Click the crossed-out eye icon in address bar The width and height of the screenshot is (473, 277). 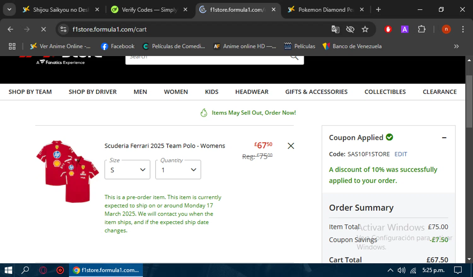(350, 29)
